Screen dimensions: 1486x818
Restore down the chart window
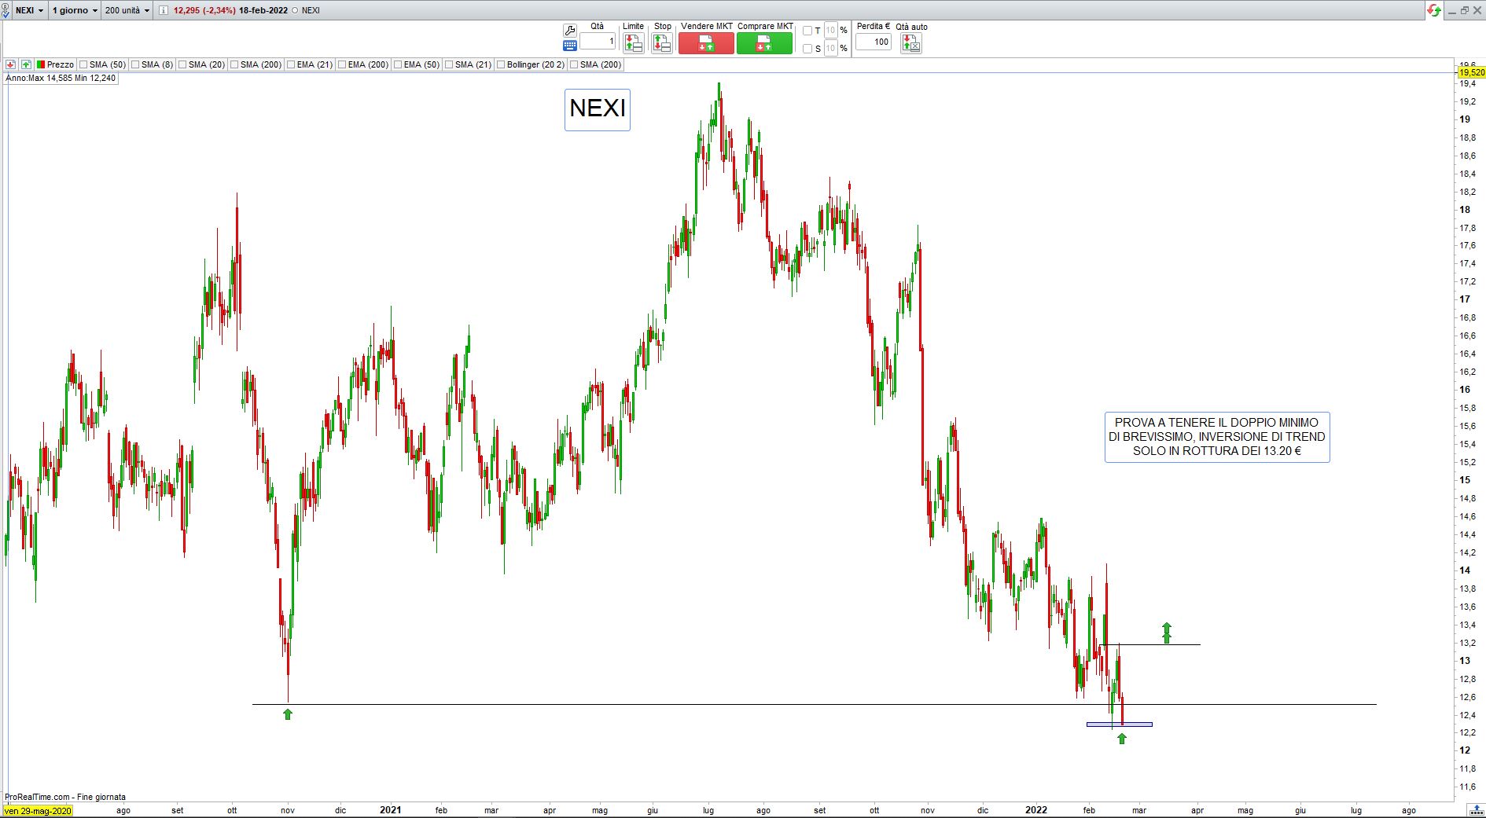[1464, 10]
